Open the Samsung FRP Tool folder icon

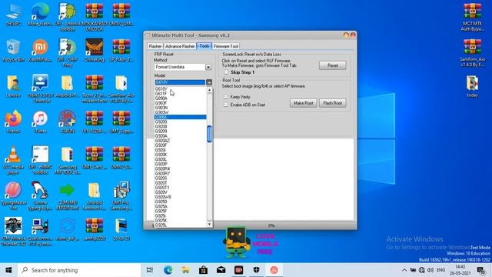tap(67, 160)
